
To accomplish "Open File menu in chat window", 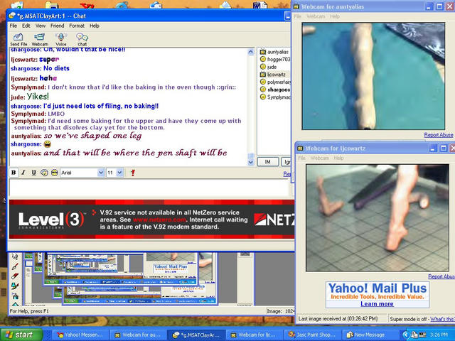I will [x=14, y=26].
